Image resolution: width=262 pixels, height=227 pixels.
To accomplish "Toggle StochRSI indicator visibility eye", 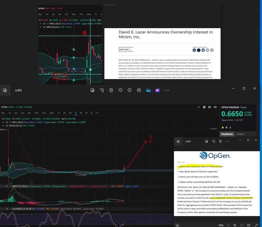I will tap(7, 209).
